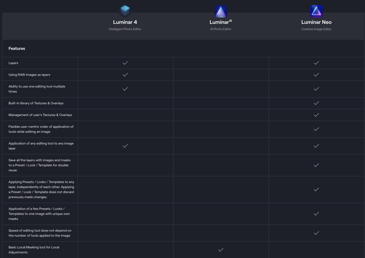Click 'Intelligent Photo Editor' subtitle
Image resolution: width=365 pixels, height=258 pixels.
point(125,29)
